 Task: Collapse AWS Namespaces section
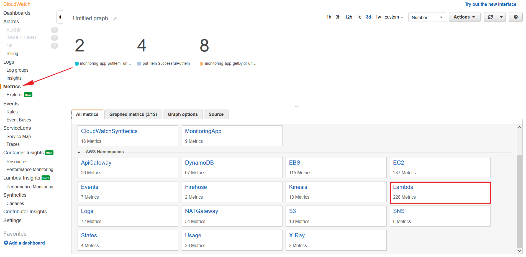(79, 152)
